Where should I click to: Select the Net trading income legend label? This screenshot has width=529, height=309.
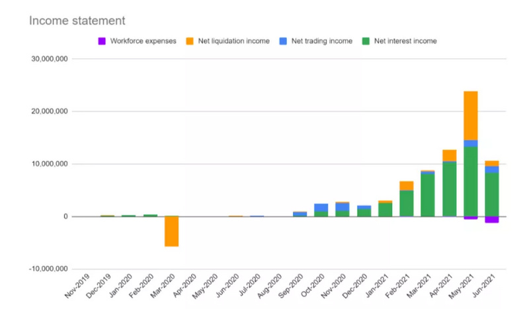(322, 41)
